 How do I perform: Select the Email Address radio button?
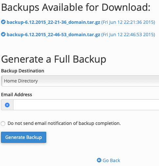click(7, 105)
